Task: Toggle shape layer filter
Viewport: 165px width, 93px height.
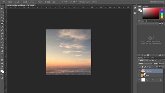Action: tap(158, 60)
